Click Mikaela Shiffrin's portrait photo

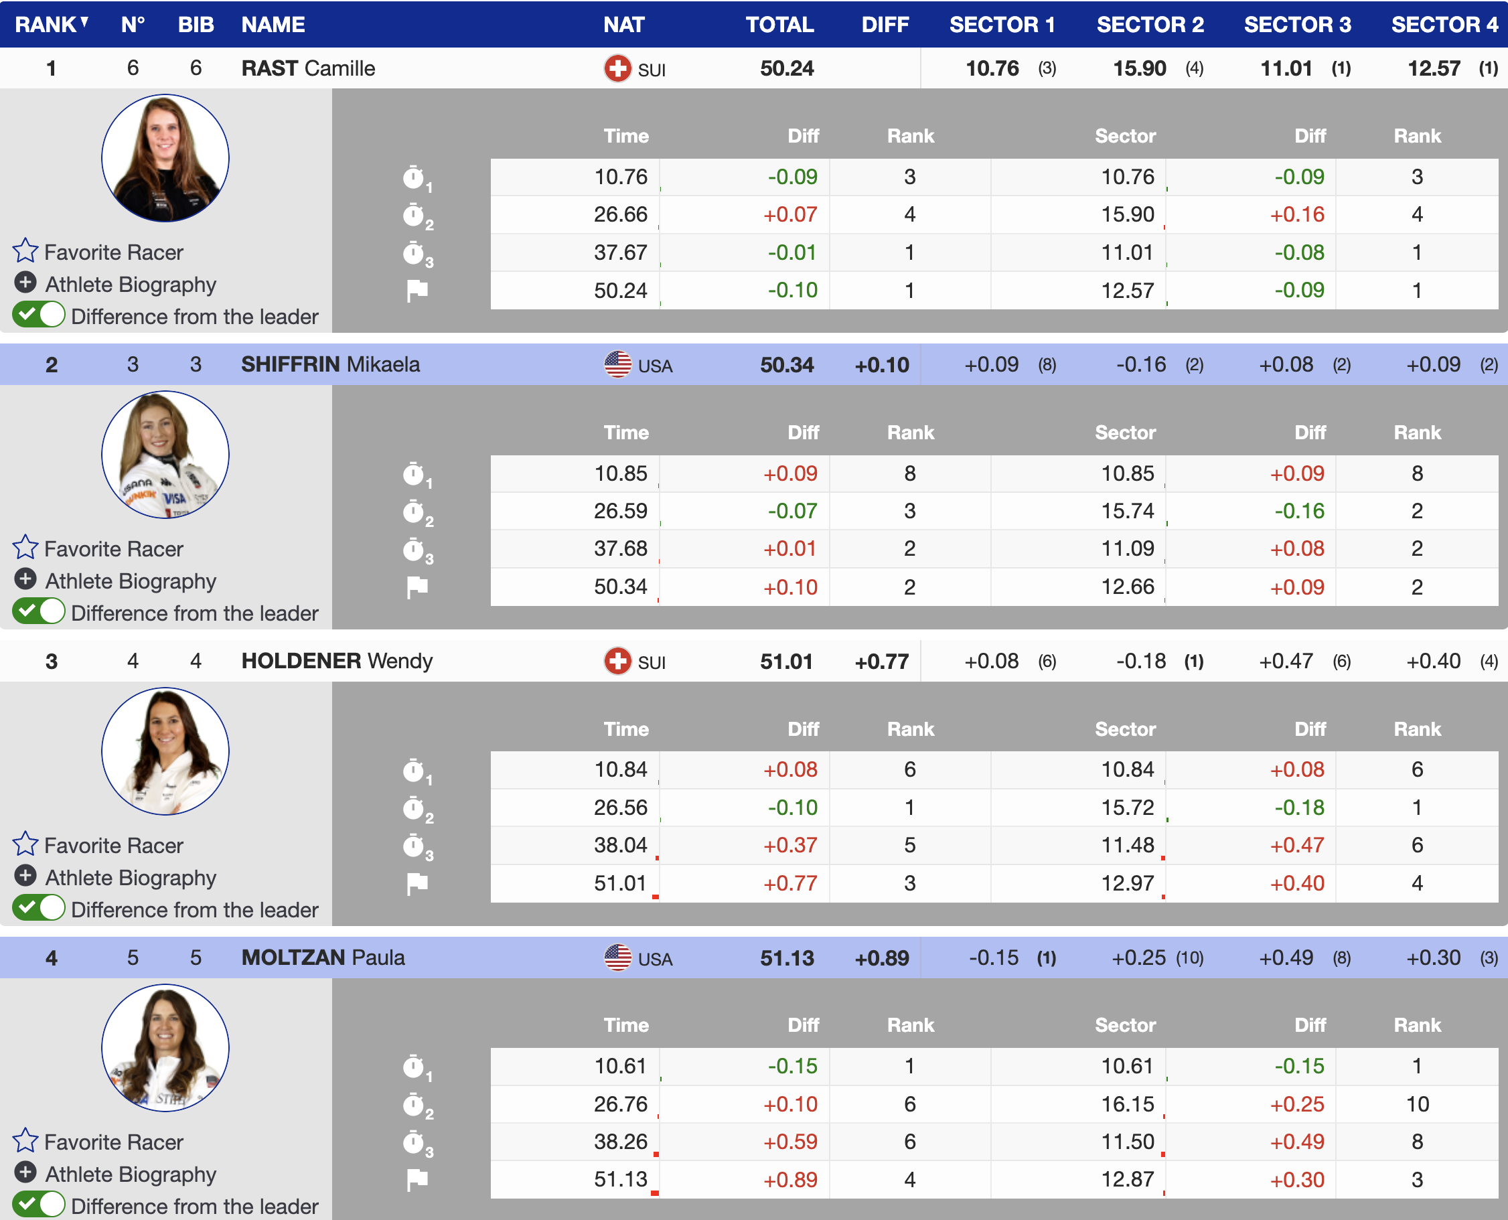pos(165,455)
